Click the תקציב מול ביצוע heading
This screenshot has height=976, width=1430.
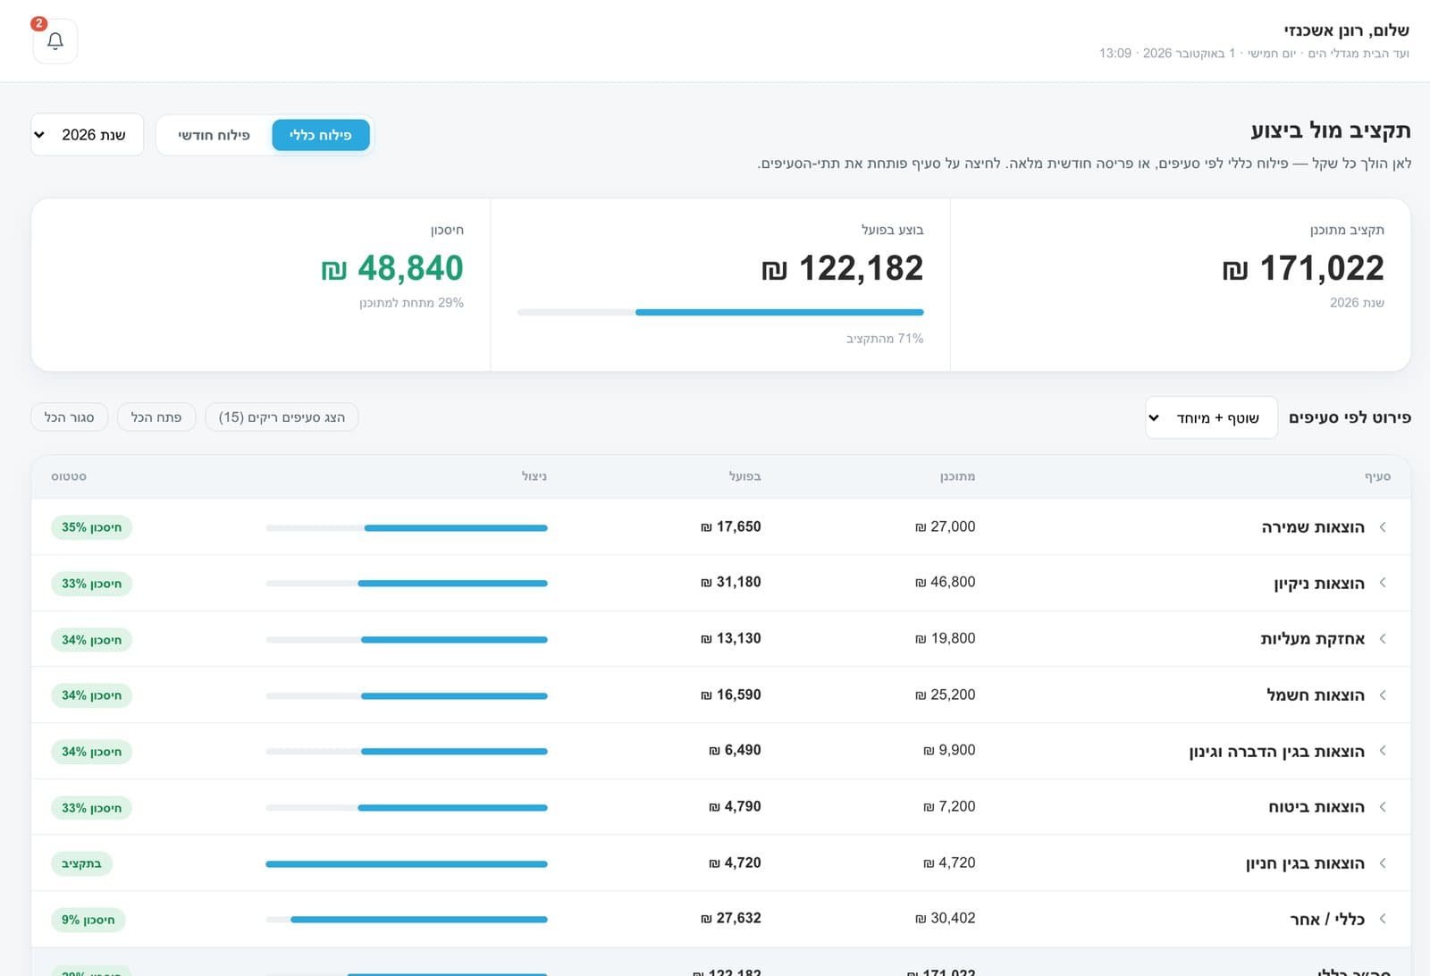[x=1331, y=130]
